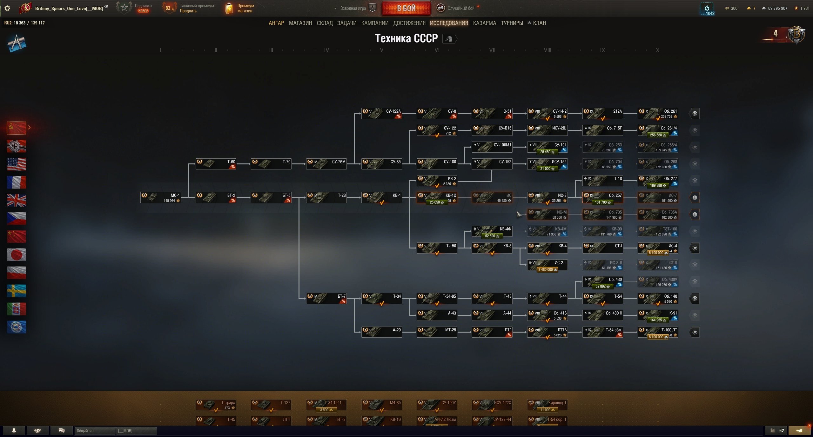Select the USSR nation flag
813x437 pixels.
(x=17, y=128)
